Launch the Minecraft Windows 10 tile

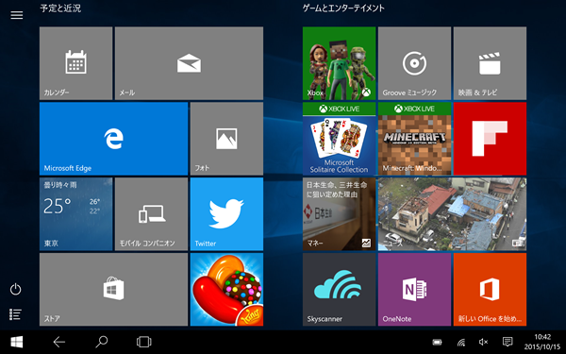point(414,139)
